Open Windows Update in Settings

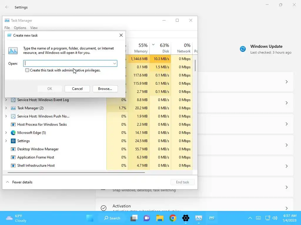(266, 49)
